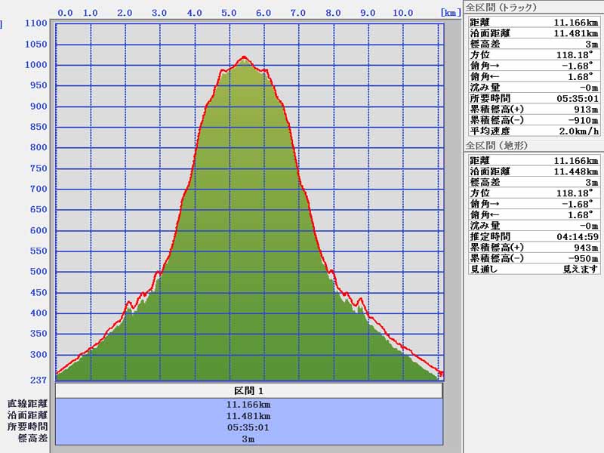Click the red end marker of the track

[x=441, y=374]
